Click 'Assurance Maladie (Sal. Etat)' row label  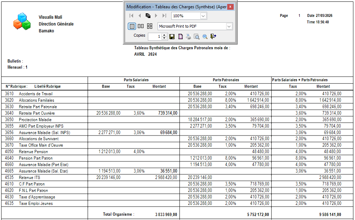(43, 171)
